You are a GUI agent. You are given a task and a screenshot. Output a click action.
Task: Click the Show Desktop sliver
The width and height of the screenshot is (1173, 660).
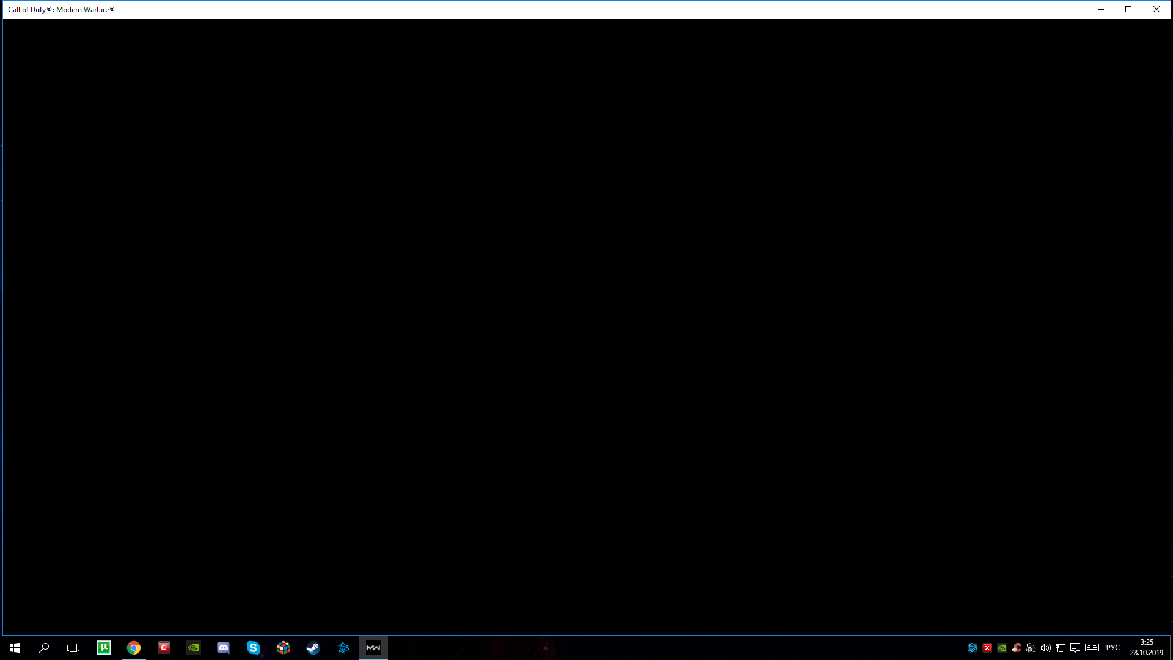click(x=1171, y=648)
